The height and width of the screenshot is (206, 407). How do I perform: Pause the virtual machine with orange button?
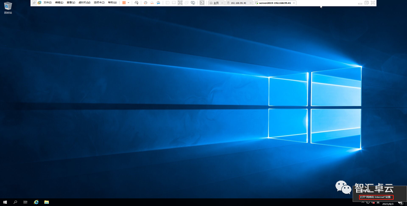[124, 3]
